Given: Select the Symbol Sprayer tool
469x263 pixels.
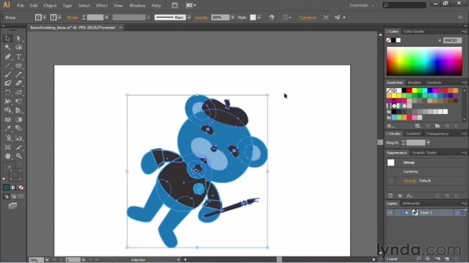Looking at the screenshot, I should (x=8, y=138).
